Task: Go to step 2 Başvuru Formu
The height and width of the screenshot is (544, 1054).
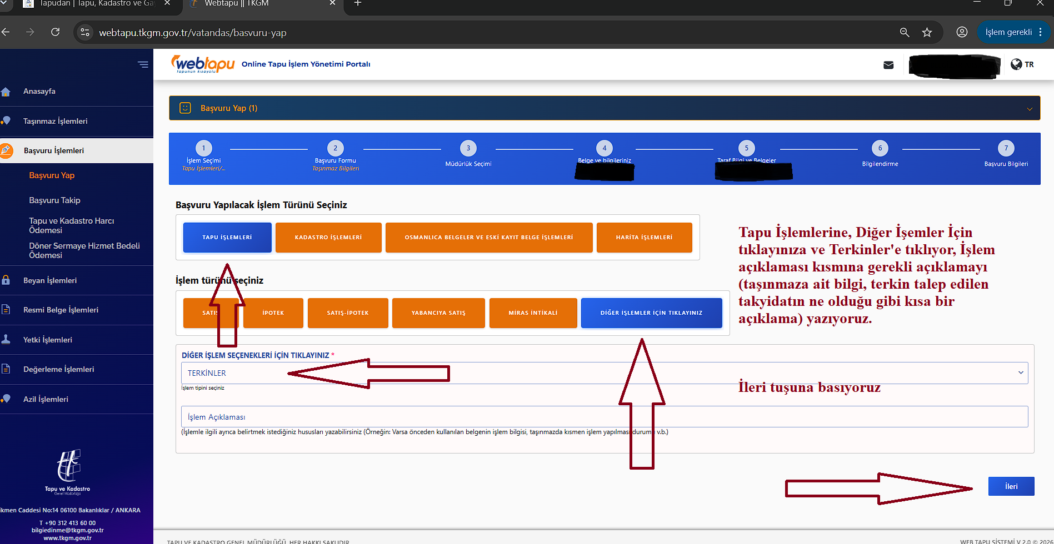Action: 335,148
